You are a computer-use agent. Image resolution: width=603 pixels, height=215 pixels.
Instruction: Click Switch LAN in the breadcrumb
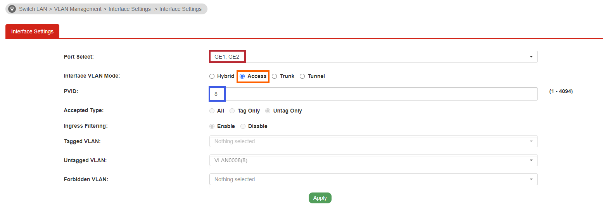click(33, 9)
